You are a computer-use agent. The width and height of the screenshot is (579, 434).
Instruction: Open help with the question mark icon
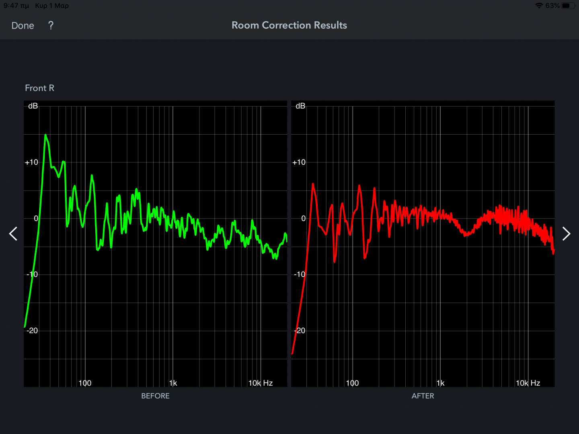click(51, 26)
